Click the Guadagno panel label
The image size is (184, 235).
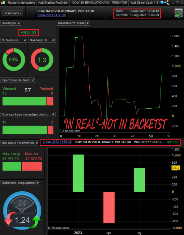tap(9, 23)
